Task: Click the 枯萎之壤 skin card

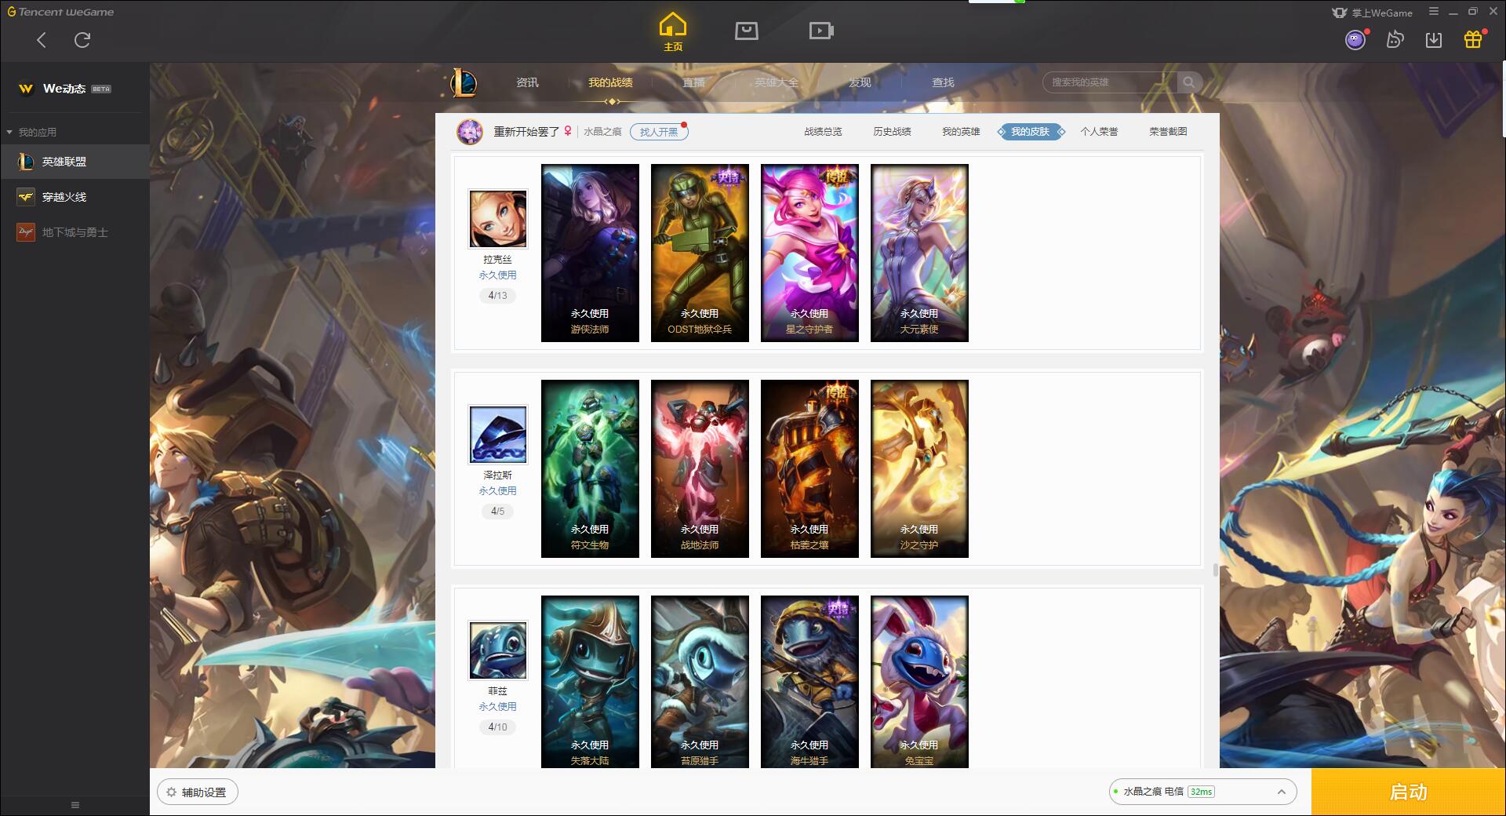Action: [x=809, y=468]
